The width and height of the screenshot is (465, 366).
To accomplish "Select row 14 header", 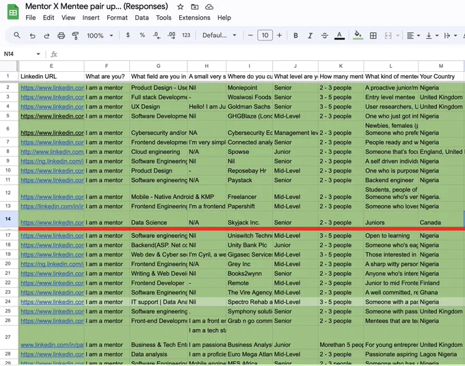I will 8,219.
